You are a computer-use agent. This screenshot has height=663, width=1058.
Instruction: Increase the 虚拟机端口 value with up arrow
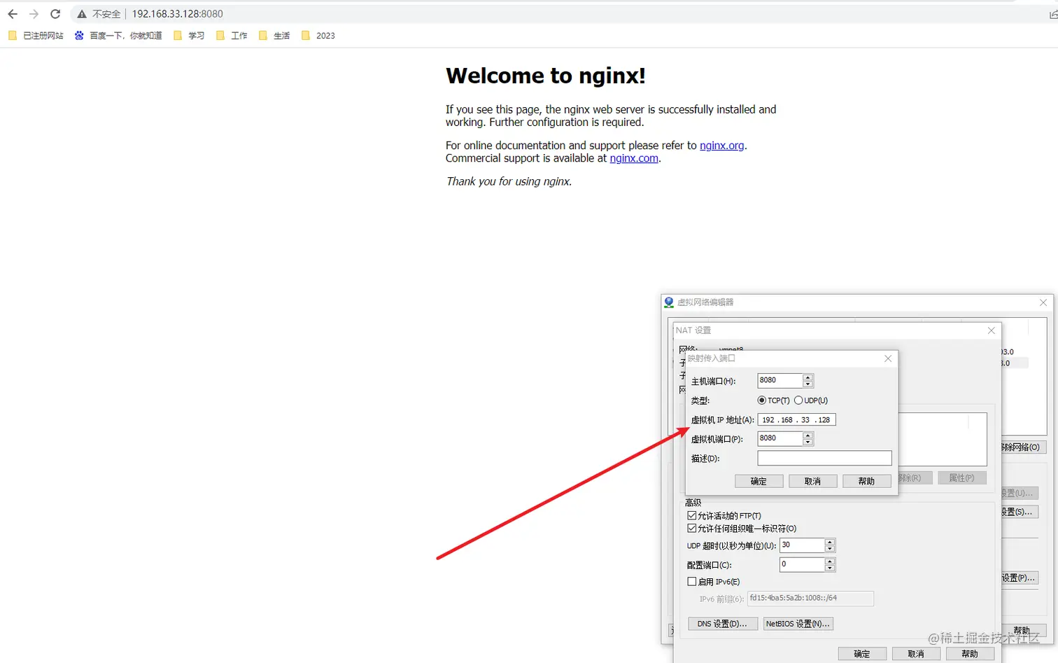(x=808, y=435)
